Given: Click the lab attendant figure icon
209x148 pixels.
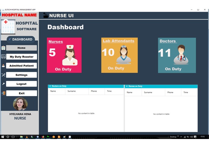Looking at the screenshot, I should 124,55.
